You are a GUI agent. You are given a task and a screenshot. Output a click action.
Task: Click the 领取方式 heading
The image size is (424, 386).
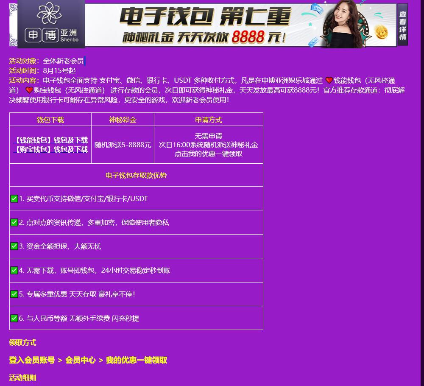(x=22, y=342)
